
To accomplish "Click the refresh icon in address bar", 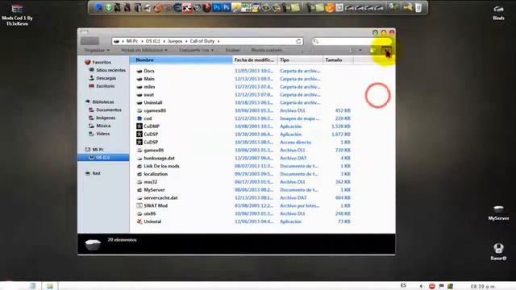I will click(x=298, y=41).
